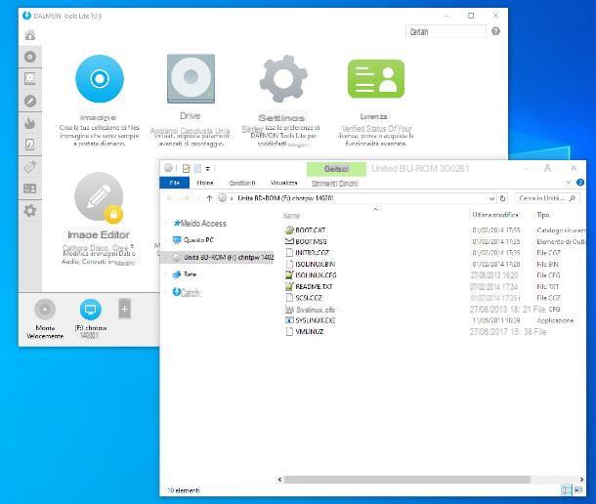Open the large Drive tile in DAEMON Tools
This screenshot has height=504, width=596.
tap(191, 79)
